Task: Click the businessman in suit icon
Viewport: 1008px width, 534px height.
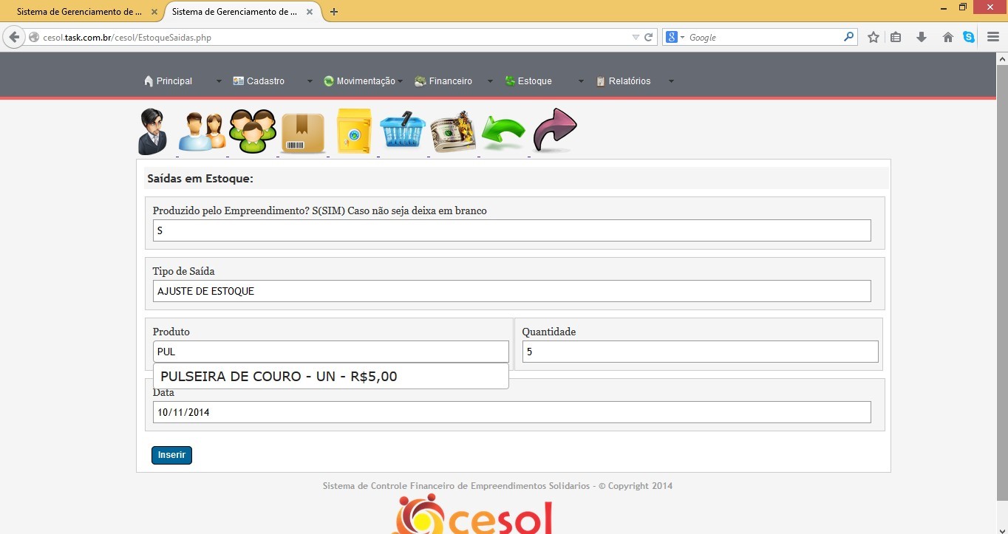Action: coord(153,131)
